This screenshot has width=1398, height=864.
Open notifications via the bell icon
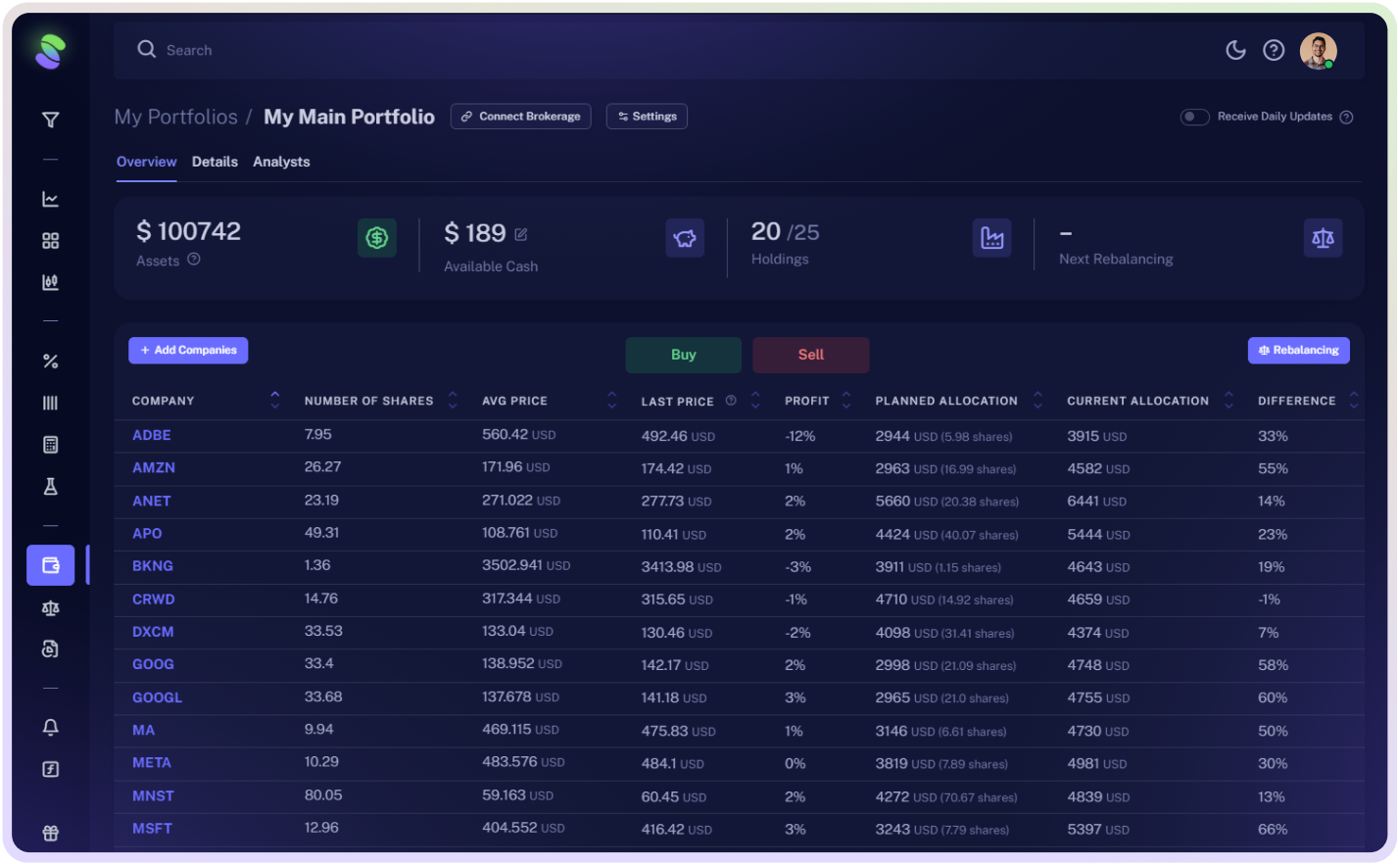pyautogui.click(x=50, y=727)
